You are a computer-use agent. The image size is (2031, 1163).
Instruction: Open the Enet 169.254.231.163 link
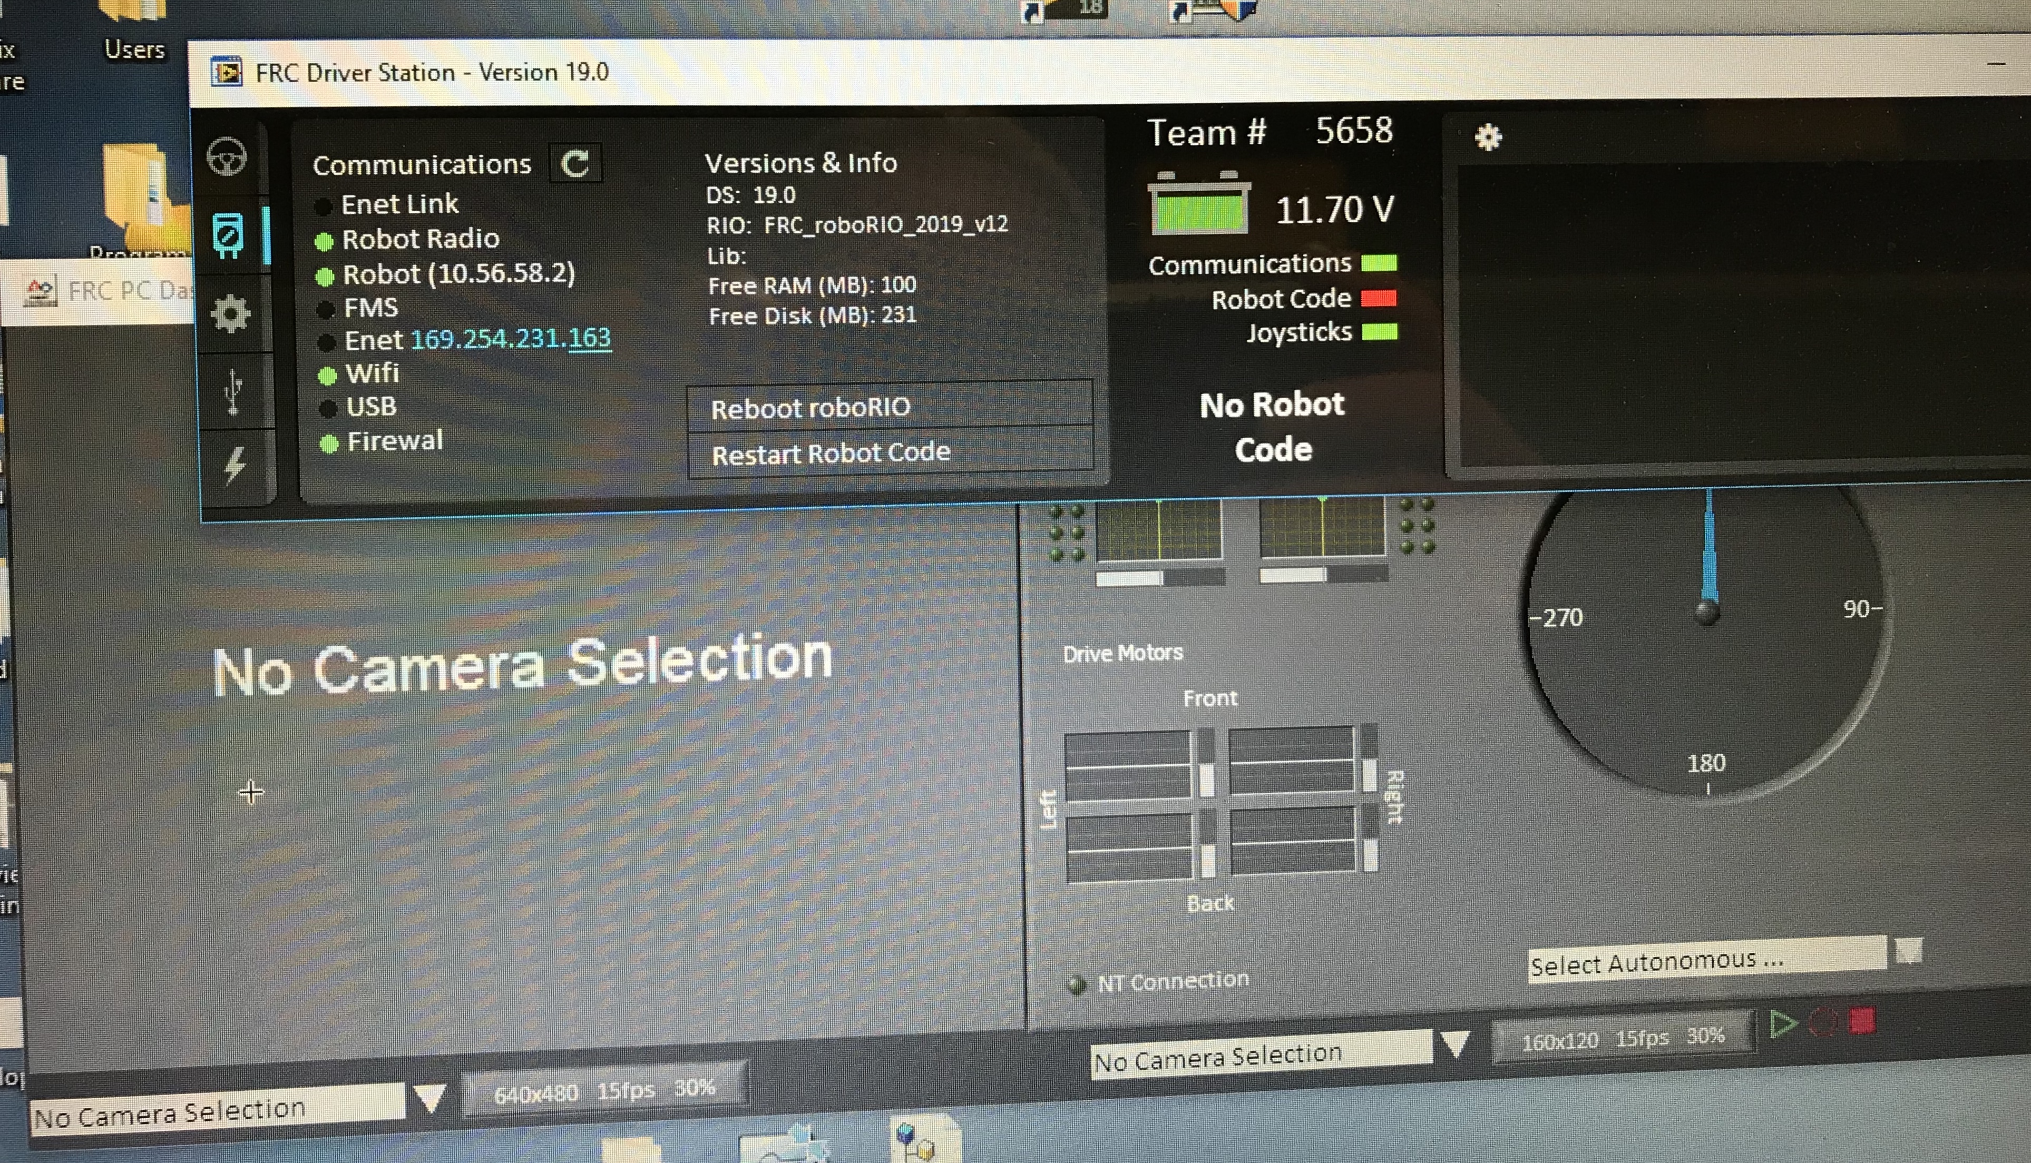coord(511,339)
